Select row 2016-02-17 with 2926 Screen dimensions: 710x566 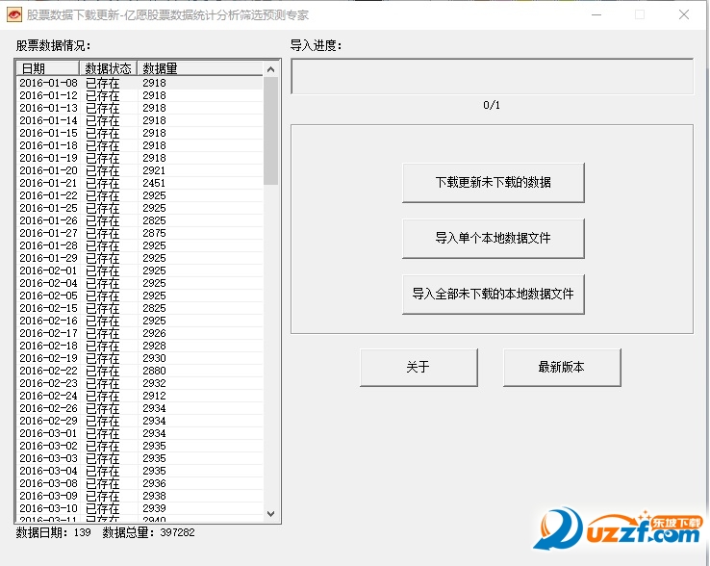pyautogui.click(x=139, y=333)
